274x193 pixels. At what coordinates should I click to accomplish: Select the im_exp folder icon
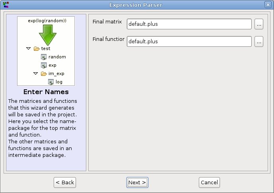(44, 73)
